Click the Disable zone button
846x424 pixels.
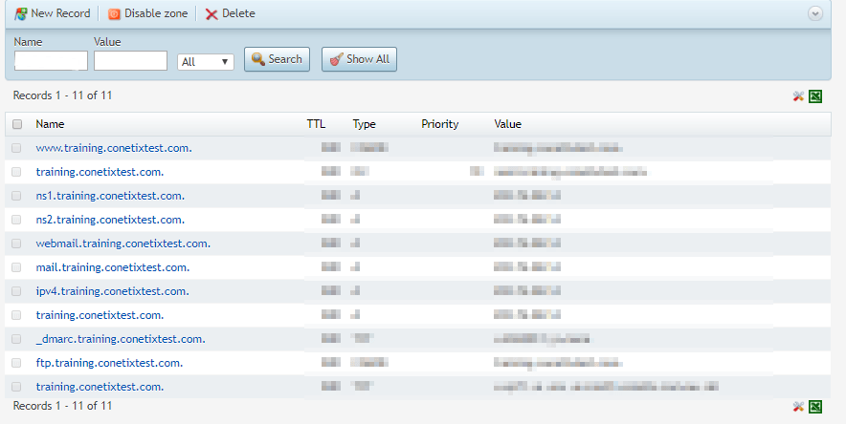(147, 13)
